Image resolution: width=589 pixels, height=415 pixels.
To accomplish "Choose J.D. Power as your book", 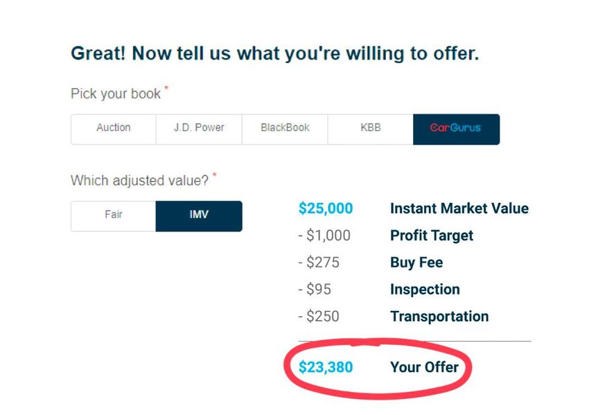I will (199, 129).
